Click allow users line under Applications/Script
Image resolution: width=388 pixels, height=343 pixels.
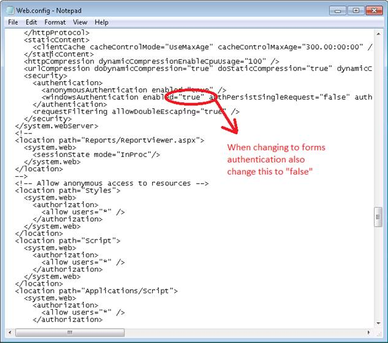(83, 313)
